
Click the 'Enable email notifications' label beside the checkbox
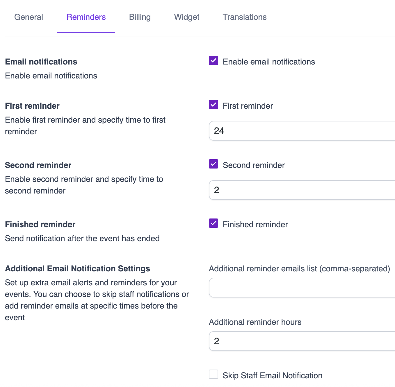pos(269,62)
